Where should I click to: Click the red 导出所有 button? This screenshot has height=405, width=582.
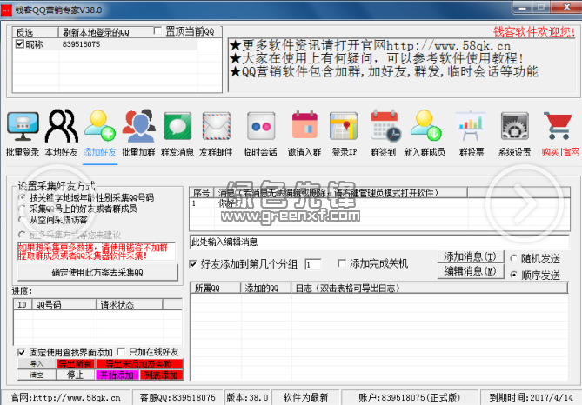click(x=76, y=364)
